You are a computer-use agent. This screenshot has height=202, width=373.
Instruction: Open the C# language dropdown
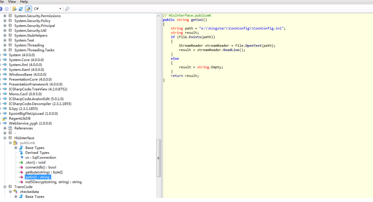(60, 8)
